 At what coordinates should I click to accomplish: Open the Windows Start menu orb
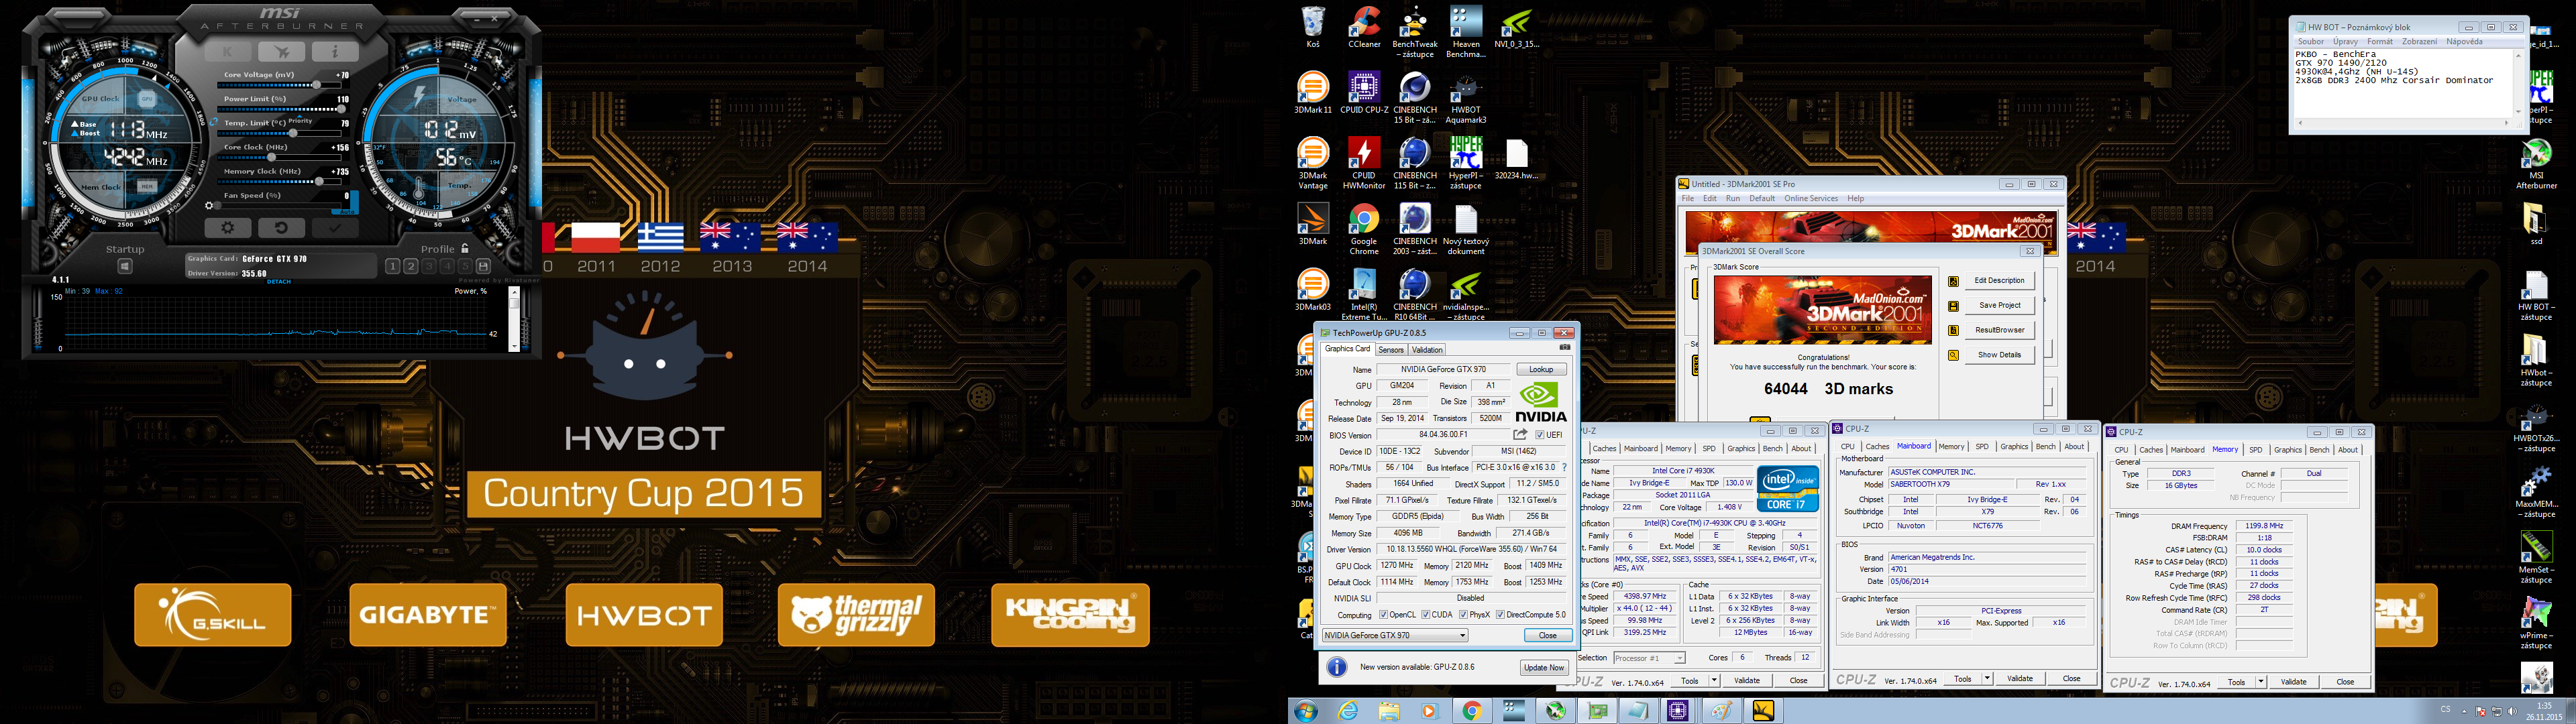coord(1305,711)
